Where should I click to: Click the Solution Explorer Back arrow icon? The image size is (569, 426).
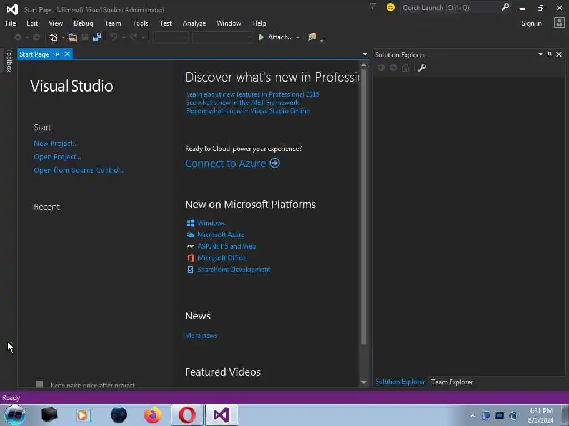pos(381,68)
